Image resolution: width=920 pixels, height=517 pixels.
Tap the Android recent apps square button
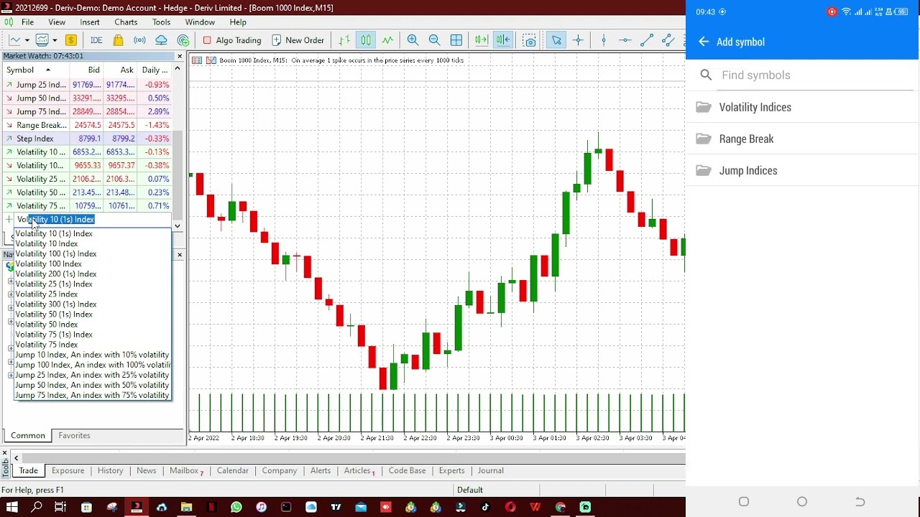click(x=744, y=502)
